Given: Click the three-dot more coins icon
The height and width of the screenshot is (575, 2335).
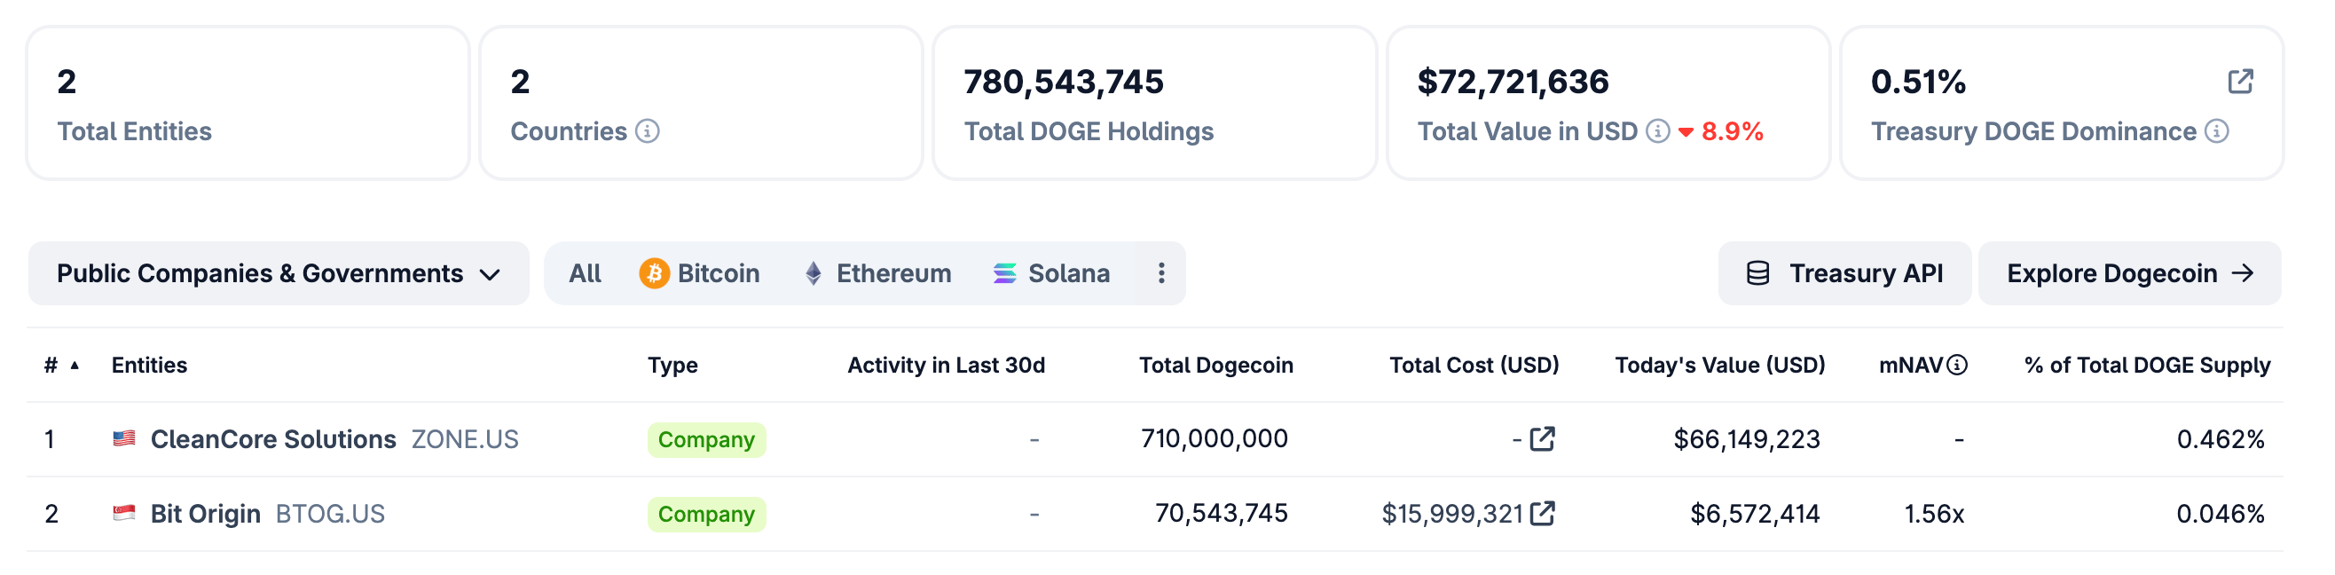Looking at the screenshot, I should click(1160, 273).
